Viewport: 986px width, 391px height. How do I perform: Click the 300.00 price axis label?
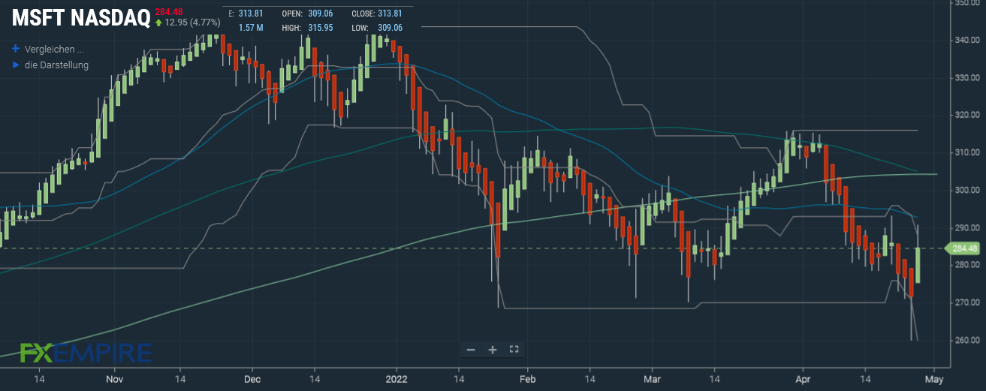pyautogui.click(x=966, y=190)
